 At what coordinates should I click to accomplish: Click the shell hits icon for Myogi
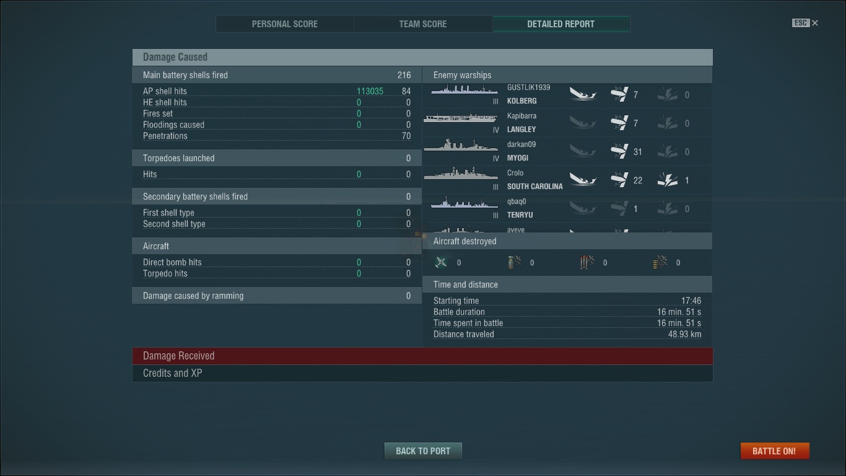pyautogui.click(x=619, y=151)
